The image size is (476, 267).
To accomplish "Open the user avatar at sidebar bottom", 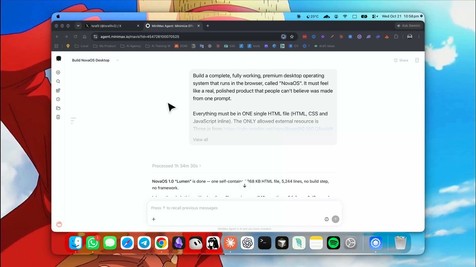I will 59,224.
